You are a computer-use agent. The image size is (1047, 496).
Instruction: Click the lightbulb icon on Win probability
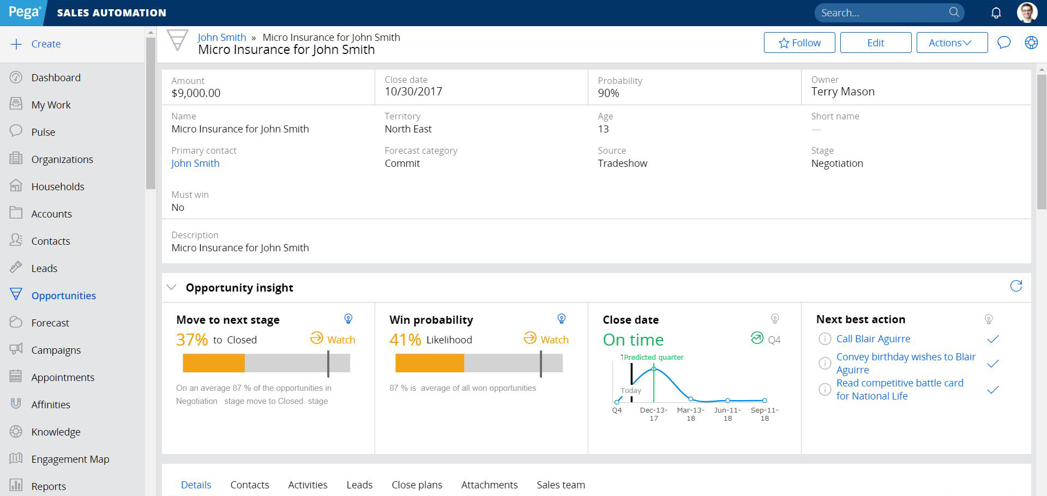tap(561, 319)
